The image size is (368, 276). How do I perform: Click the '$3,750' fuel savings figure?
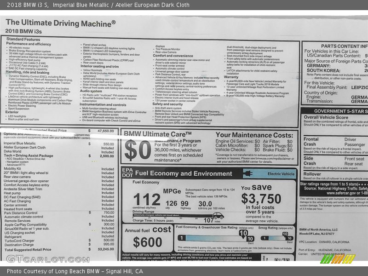tap(261, 199)
